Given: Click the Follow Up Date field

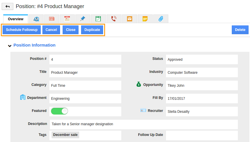Looking at the screenshot, I should click(x=202, y=135).
